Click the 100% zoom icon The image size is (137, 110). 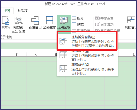[6, 20]
